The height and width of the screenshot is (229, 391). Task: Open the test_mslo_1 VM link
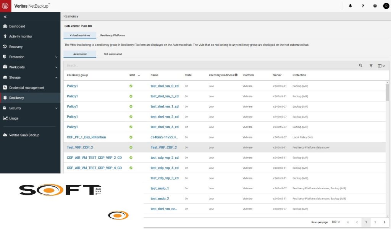click(x=160, y=188)
